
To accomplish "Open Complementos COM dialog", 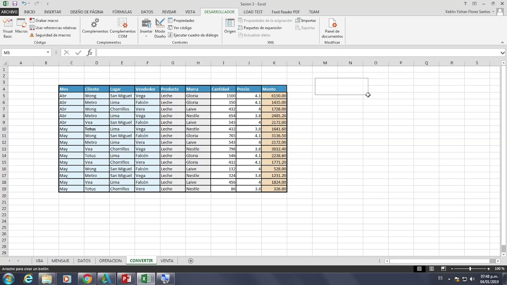I will pyautogui.click(x=122, y=28).
